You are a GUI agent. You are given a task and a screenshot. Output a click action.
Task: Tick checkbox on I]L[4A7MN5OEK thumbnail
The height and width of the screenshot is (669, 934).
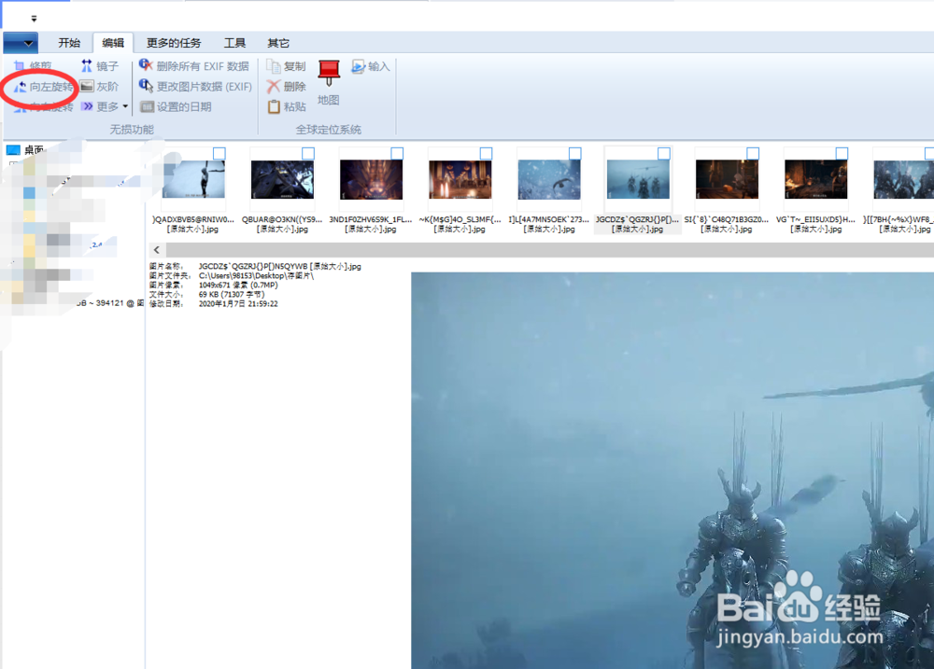pyautogui.click(x=574, y=154)
